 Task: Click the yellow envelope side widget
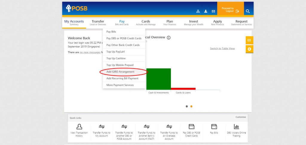(x=249, y=40)
